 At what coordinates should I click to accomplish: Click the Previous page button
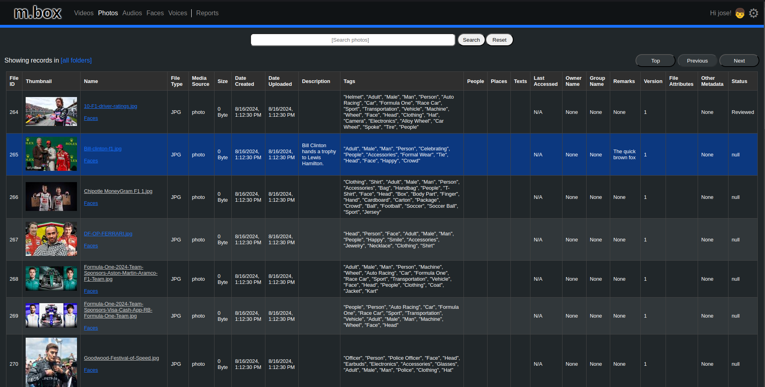[x=697, y=61]
